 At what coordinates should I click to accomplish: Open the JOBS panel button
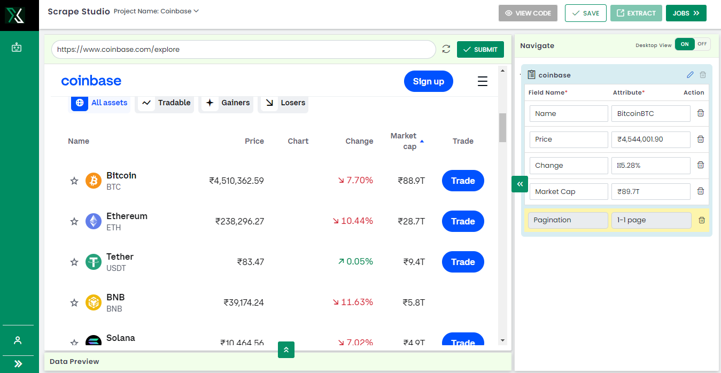coord(686,13)
